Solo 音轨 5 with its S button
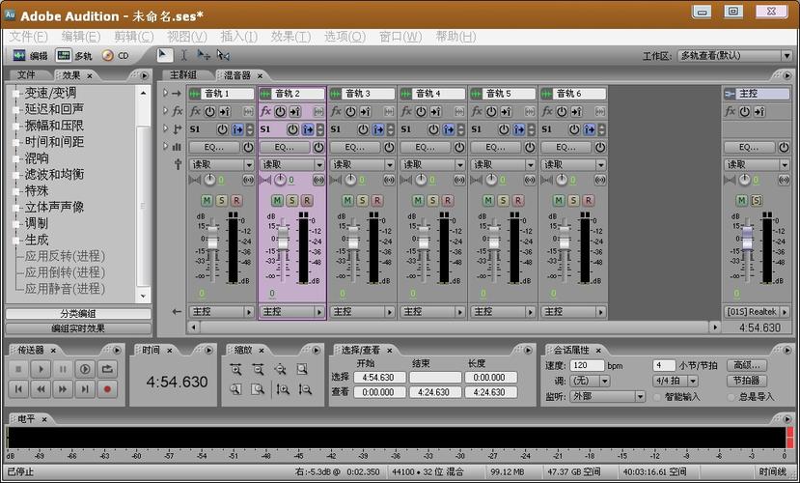Screen dimensions: 800x483 [x=503, y=200]
